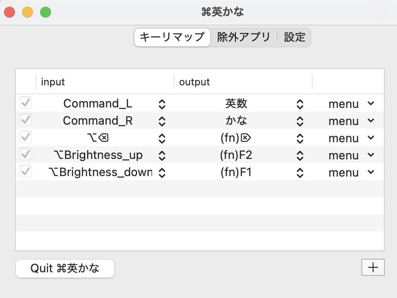Click the plus icon to add mapping
The width and height of the screenshot is (397, 298).
(373, 267)
